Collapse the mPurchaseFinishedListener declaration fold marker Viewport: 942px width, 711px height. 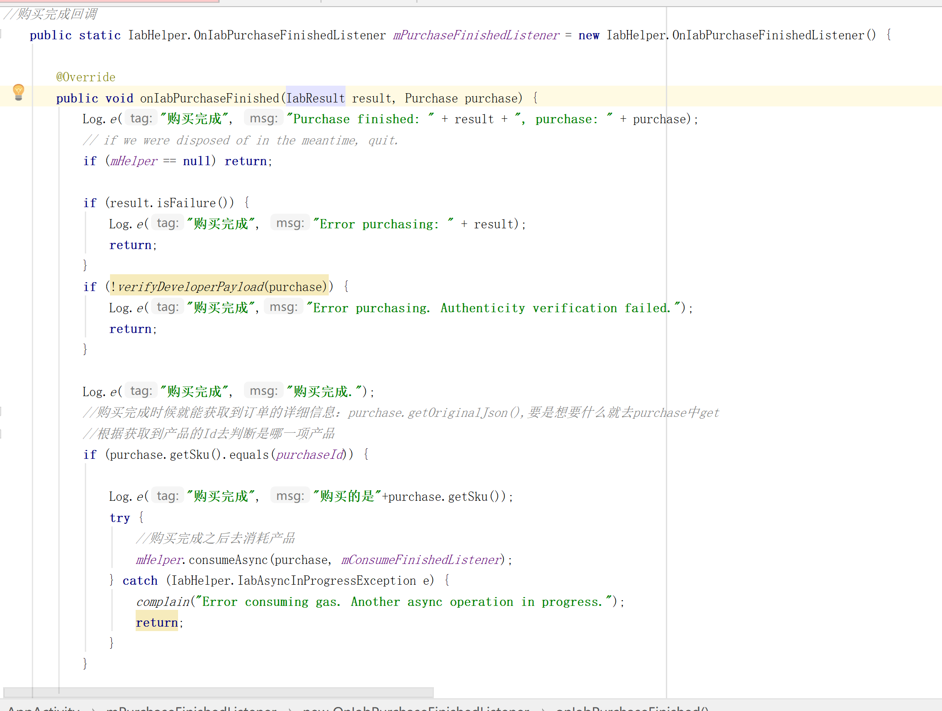point(1,34)
